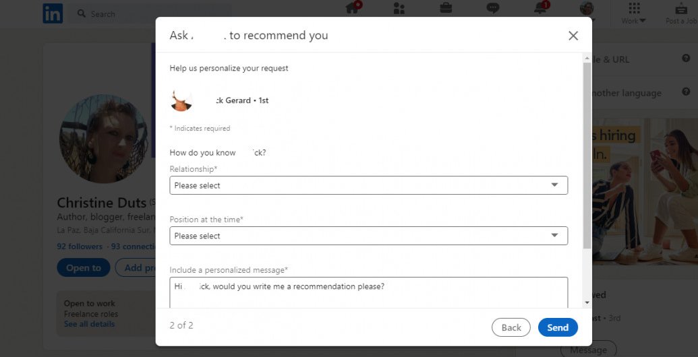The width and height of the screenshot is (698, 357).
Task: Open the Jobs briefcase icon
Action: click(x=446, y=7)
